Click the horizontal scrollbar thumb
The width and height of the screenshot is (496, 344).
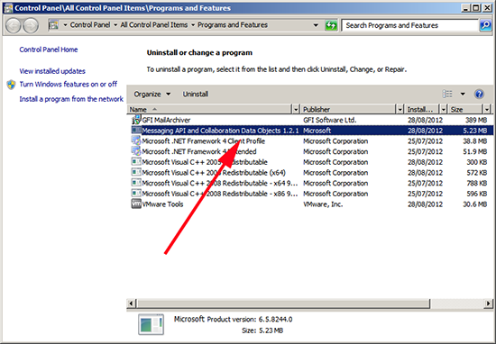tap(283, 303)
